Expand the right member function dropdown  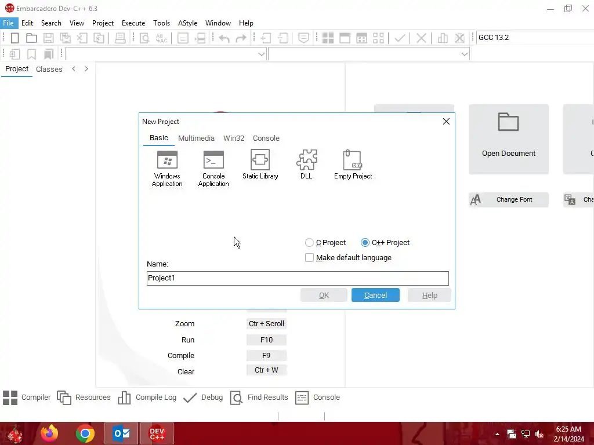click(x=464, y=54)
